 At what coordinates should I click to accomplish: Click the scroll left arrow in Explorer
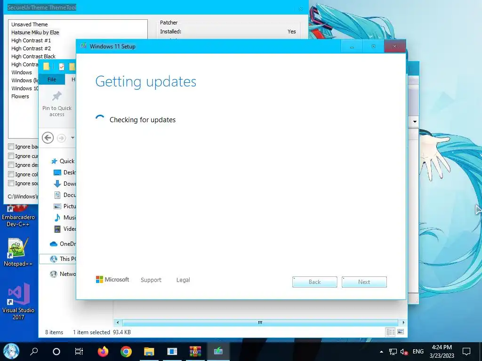(x=117, y=322)
